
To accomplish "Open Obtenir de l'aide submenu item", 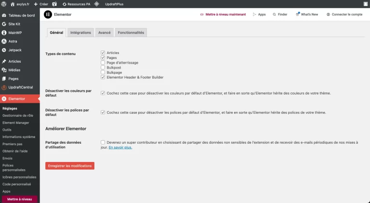I will pos(15,151).
